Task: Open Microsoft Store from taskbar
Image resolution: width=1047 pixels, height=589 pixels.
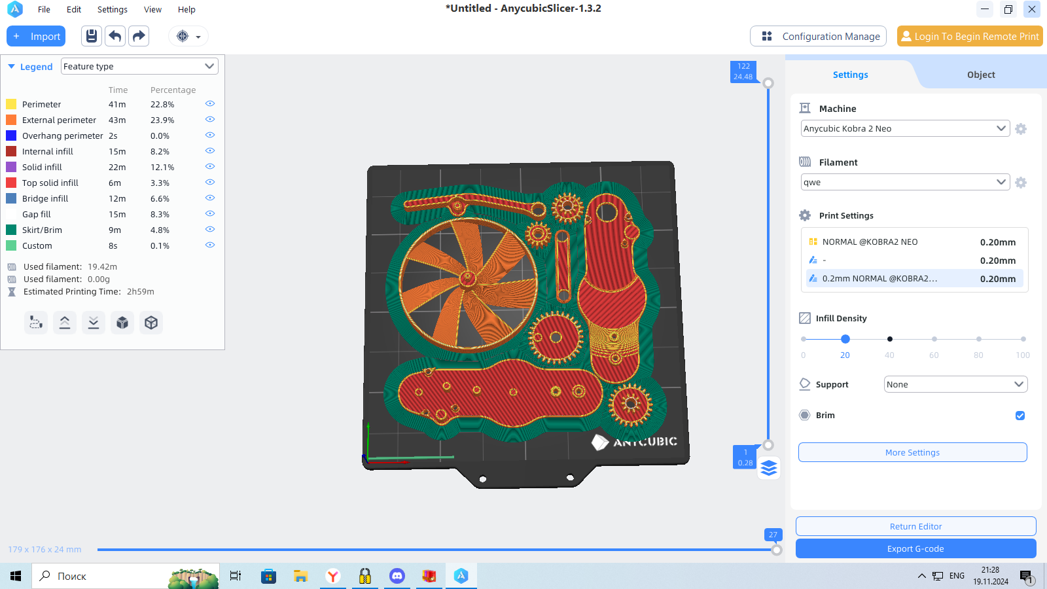Action: click(268, 576)
